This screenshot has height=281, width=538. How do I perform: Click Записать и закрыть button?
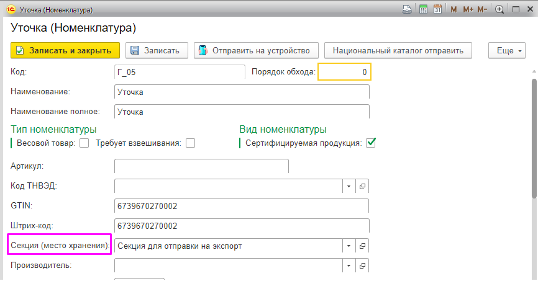(65, 50)
